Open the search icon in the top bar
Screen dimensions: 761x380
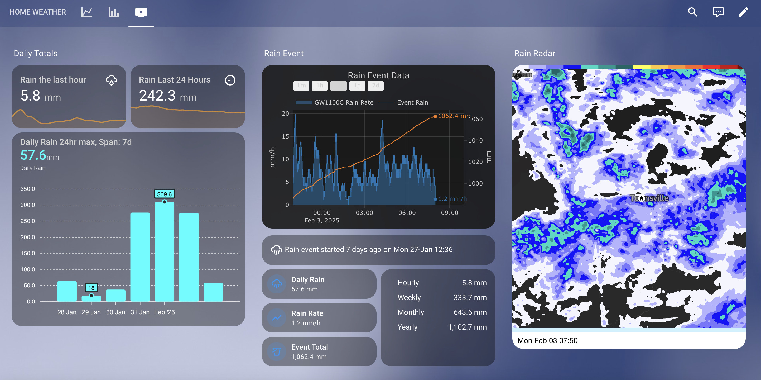692,12
